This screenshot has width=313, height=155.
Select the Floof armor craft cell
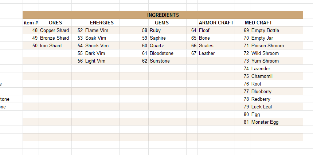(x=216, y=30)
